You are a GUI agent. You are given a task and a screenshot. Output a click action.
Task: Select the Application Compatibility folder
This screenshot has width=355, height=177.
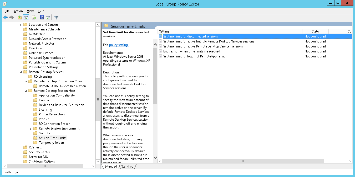[57, 95]
